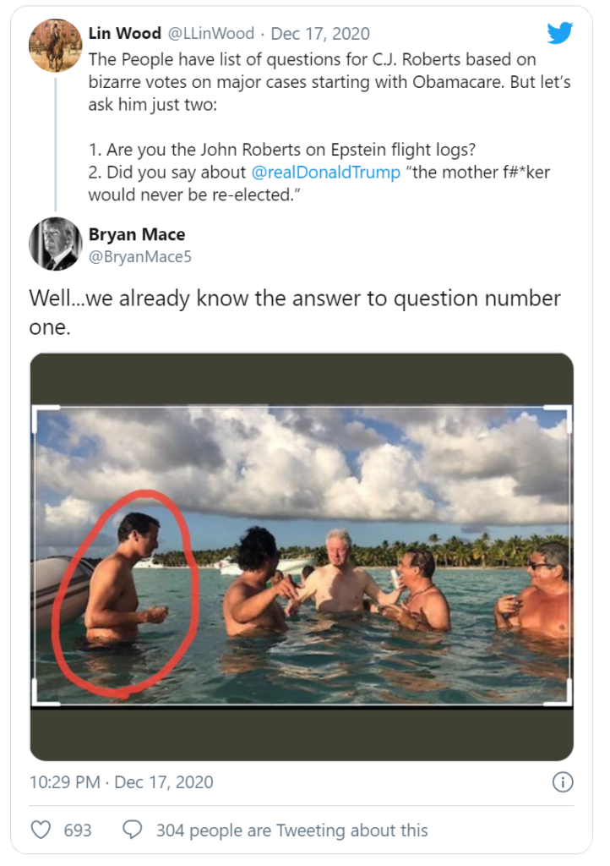
Task: Open "304 people are Tweeting about this"
Action: [291, 830]
